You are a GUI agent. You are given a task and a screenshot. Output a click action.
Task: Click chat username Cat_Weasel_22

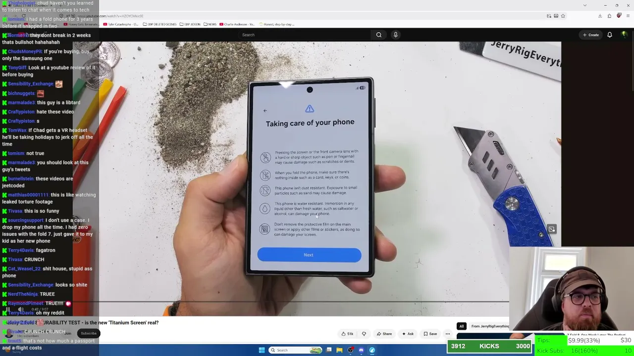[24, 269]
